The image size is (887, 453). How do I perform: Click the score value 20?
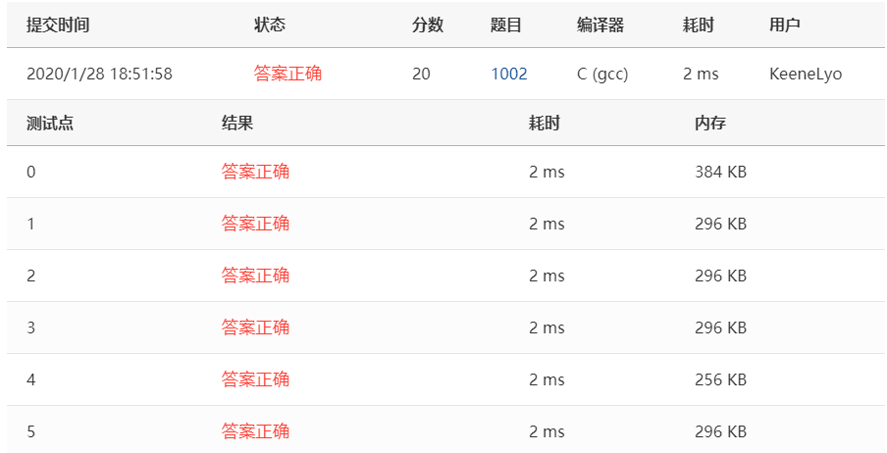point(421,74)
